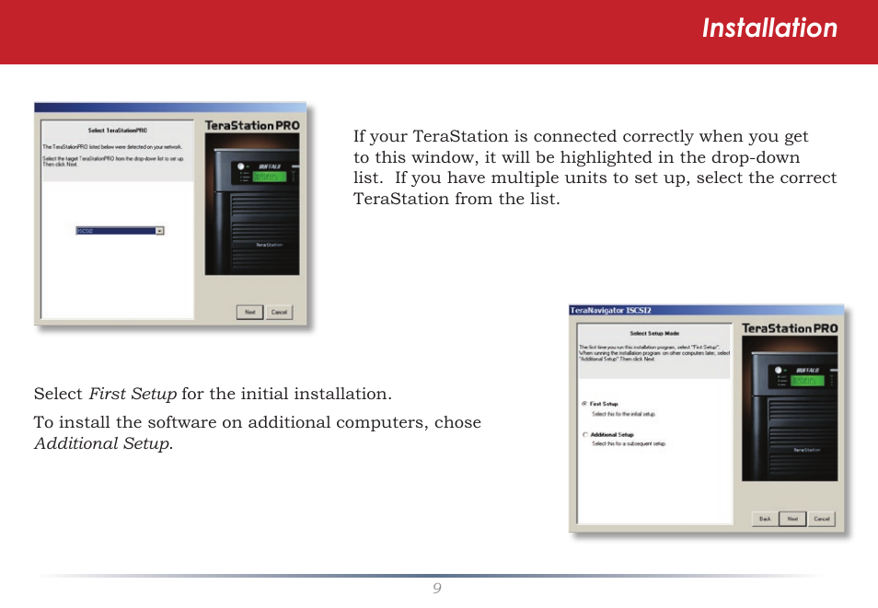
Task: Click the page number 9
Action: pyautogui.click(x=437, y=588)
